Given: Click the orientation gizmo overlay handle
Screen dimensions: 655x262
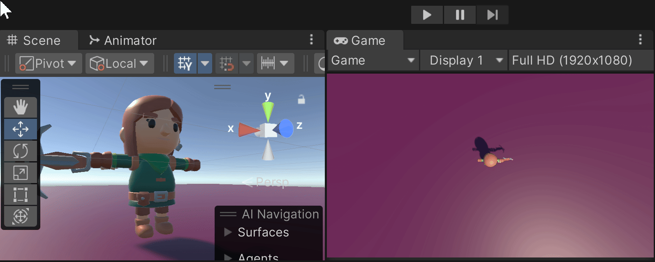Looking at the screenshot, I should (x=222, y=87).
